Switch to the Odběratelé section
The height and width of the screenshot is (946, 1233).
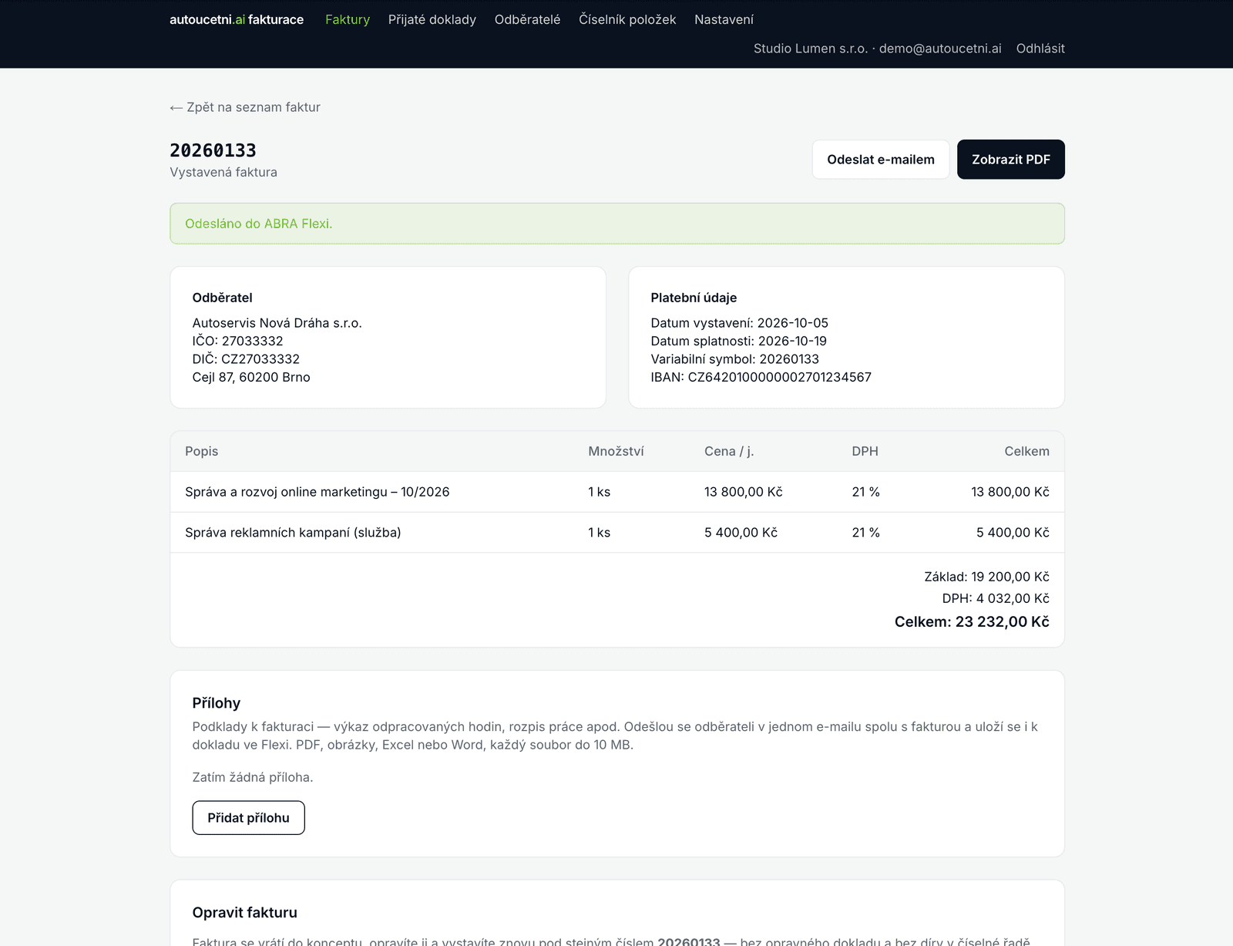528,19
